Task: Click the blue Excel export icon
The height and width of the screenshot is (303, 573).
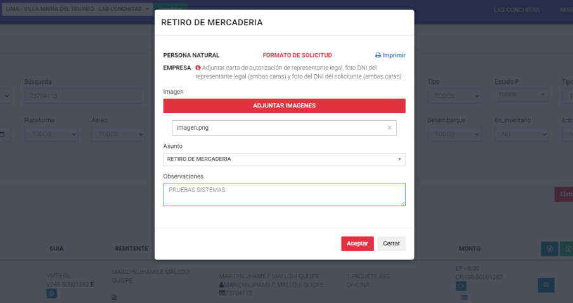Action: point(550,249)
